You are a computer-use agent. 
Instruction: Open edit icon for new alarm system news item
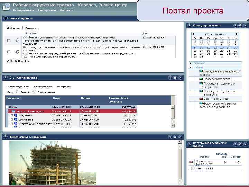17,52
